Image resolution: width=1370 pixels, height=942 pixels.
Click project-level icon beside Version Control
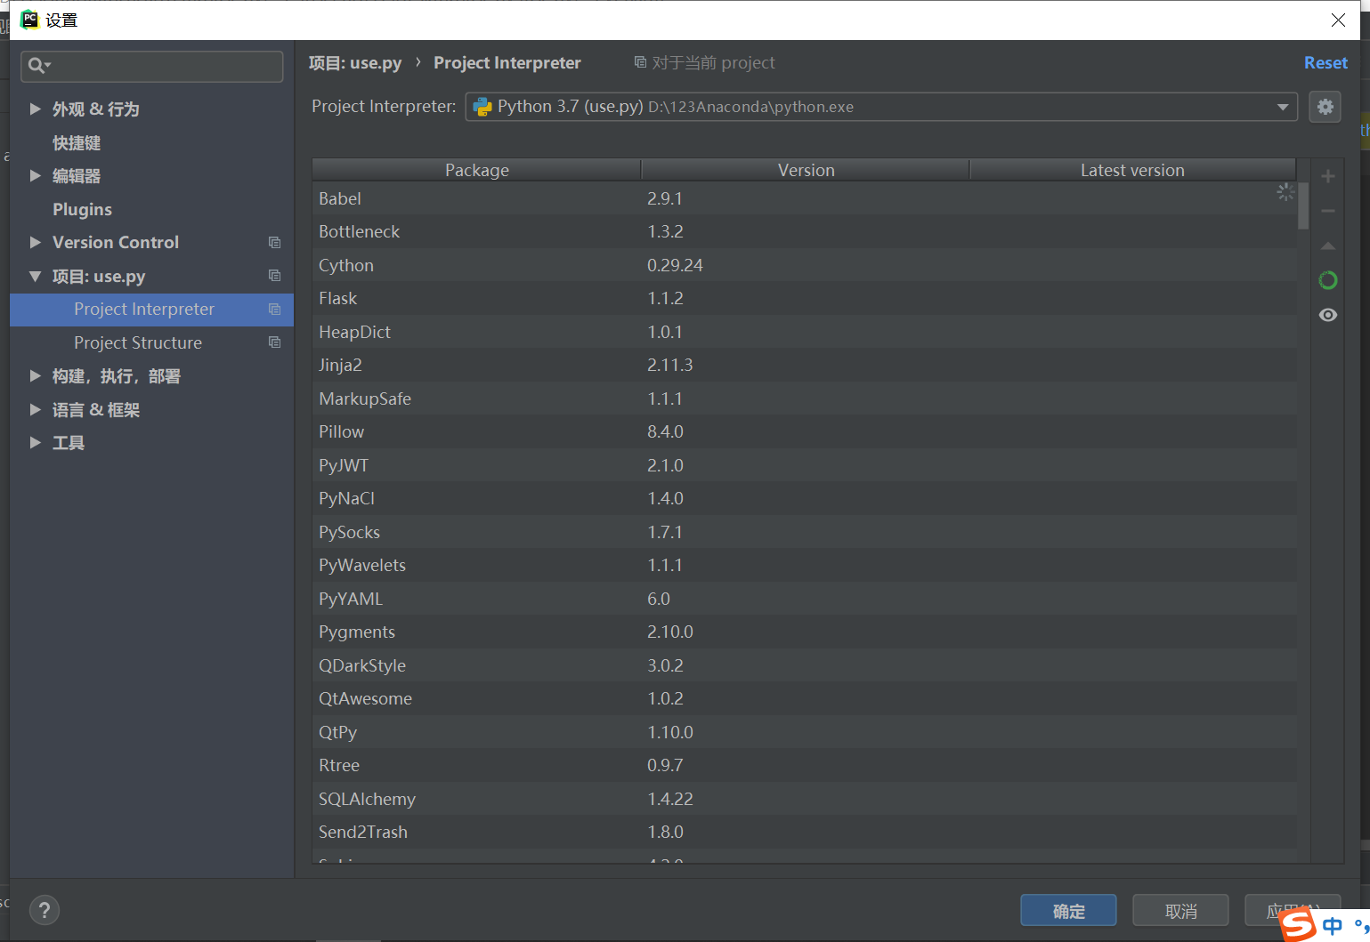274,242
